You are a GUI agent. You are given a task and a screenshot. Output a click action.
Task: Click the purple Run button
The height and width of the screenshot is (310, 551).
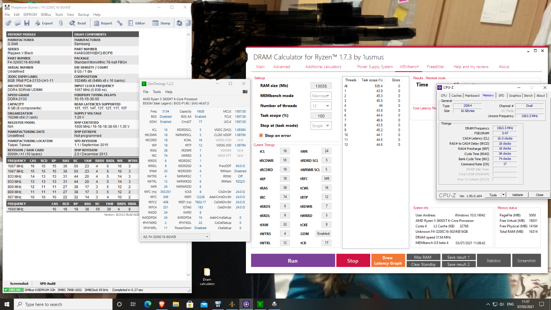point(293,261)
